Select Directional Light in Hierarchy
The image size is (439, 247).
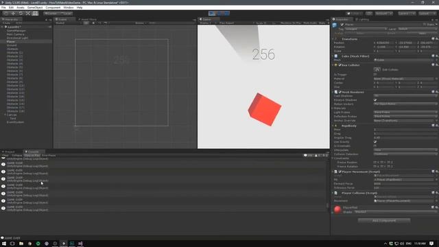[17, 38]
